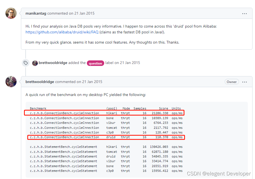Click the 'Mode' column header

pos(126,108)
